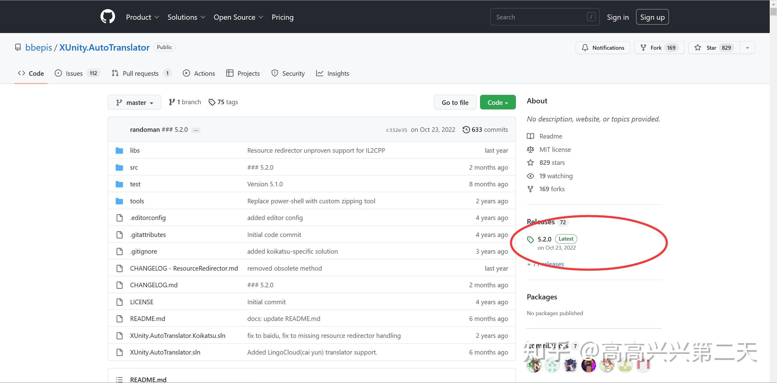The image size is (777, 383).
Task: Click the Sign up button
Action: (652, 17)
